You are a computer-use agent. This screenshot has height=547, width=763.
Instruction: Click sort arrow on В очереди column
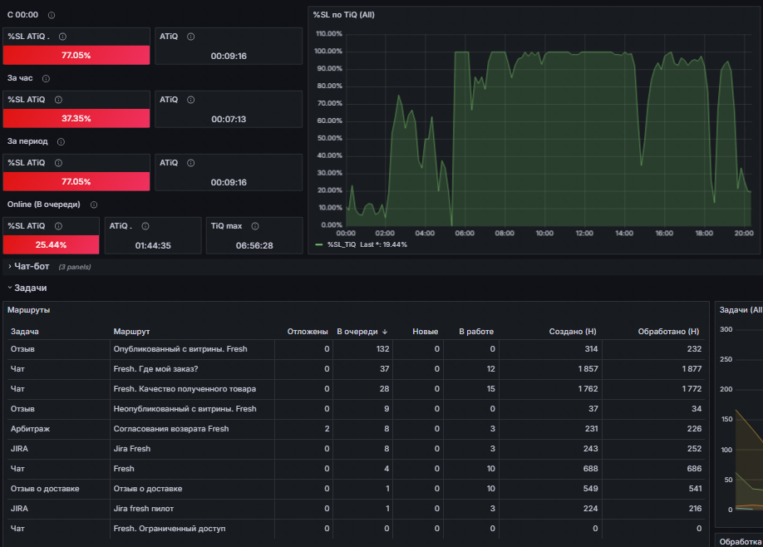[x=385, y=332]
